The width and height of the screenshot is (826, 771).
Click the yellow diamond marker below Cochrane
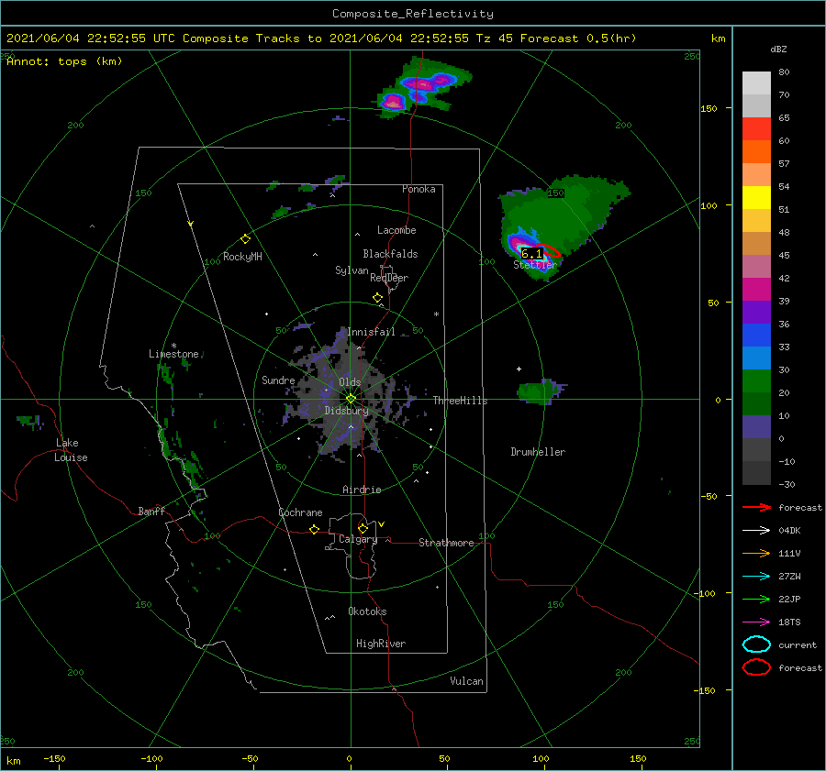314,530
